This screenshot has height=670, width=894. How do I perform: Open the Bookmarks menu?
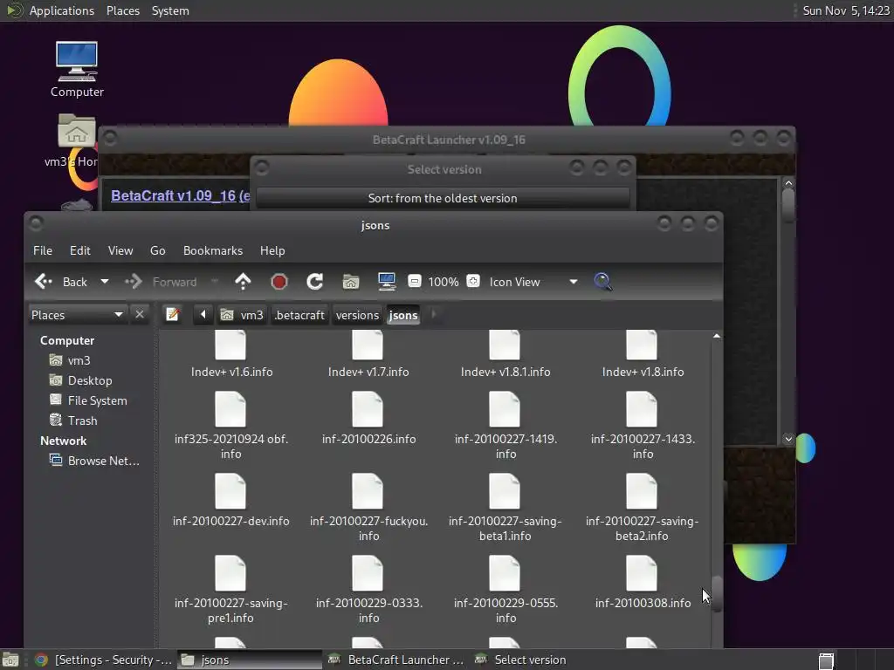213,250
